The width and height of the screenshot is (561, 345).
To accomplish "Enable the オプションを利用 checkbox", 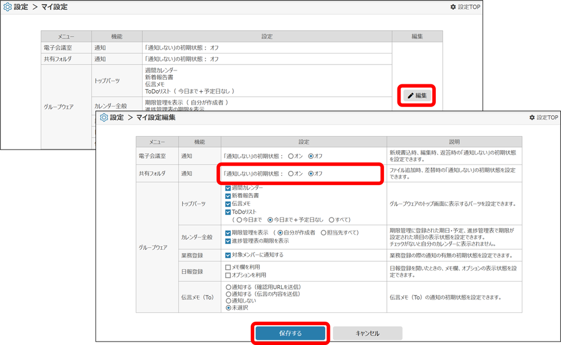I will pyautogui.click(x=228, y=275).
